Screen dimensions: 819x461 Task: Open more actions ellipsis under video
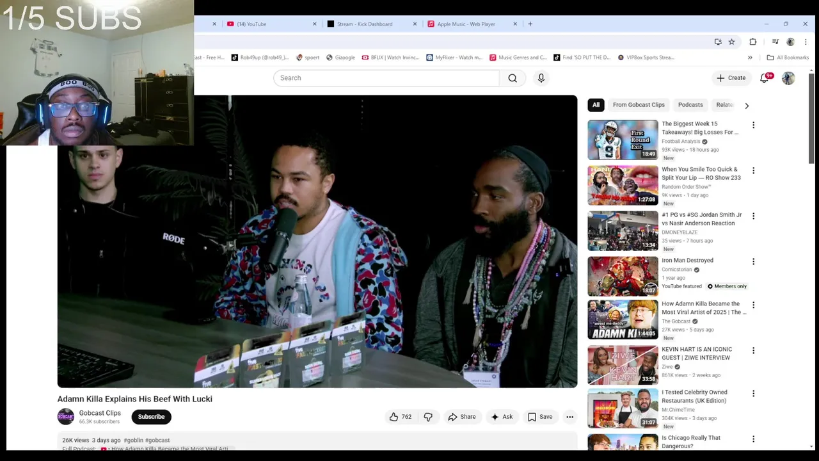pos(569,417)
